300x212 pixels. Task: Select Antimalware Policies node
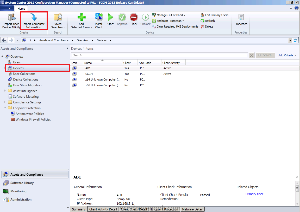[x=30, y=114]
